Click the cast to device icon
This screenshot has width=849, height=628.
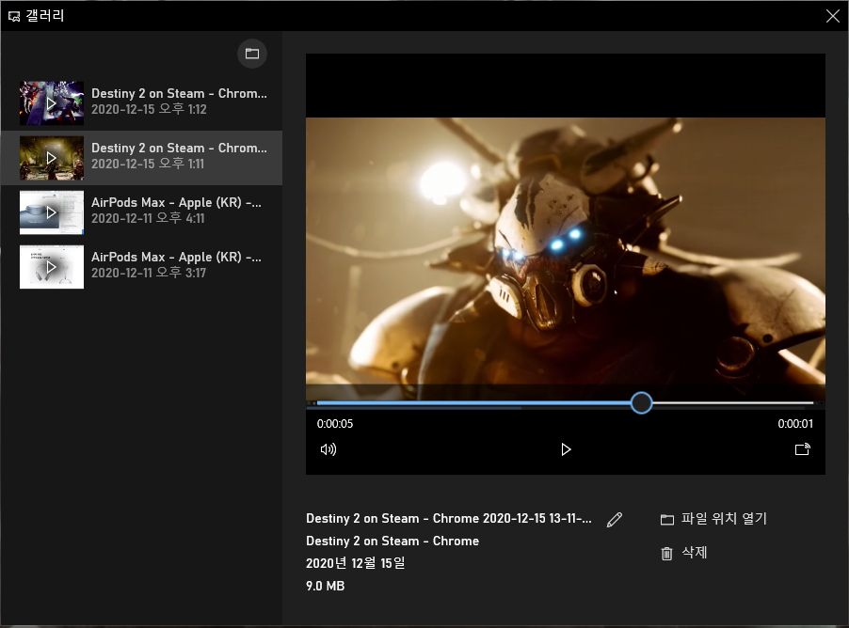point(803,449)
